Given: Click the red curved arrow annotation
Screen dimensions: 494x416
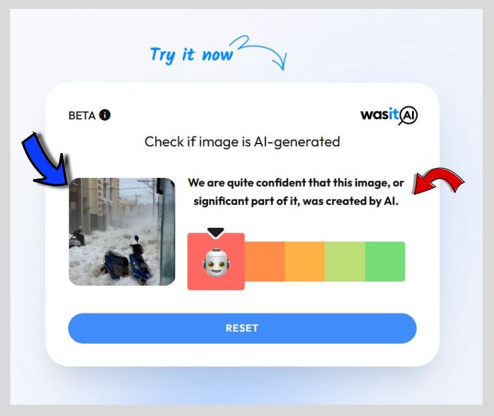Looking at the screenshot, I should click(x=439, y=181).
